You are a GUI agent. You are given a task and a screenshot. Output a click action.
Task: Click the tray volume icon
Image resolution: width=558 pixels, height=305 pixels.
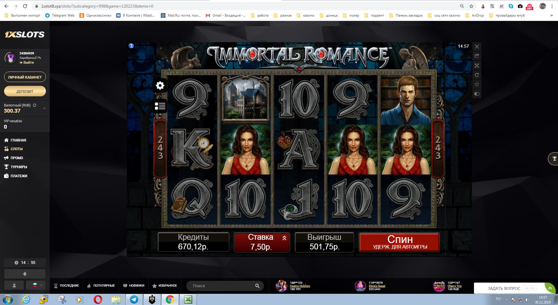[527, 300]
